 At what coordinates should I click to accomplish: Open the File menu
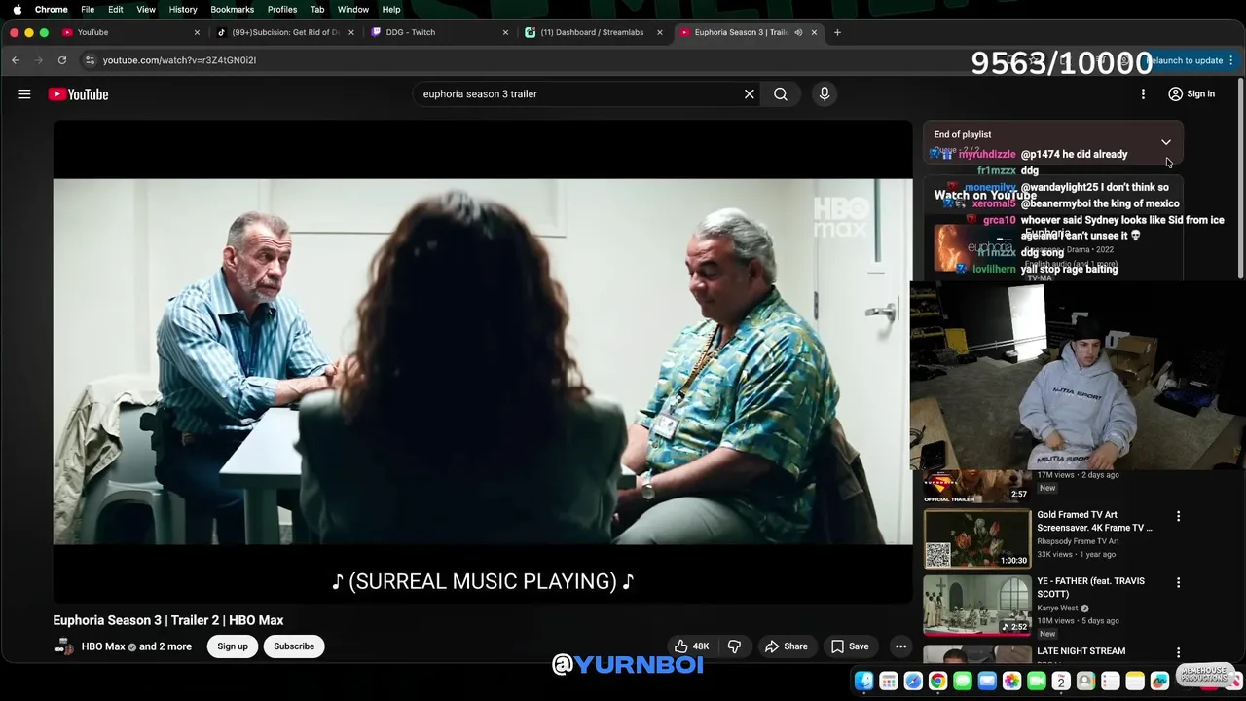[x=88, y=10]
